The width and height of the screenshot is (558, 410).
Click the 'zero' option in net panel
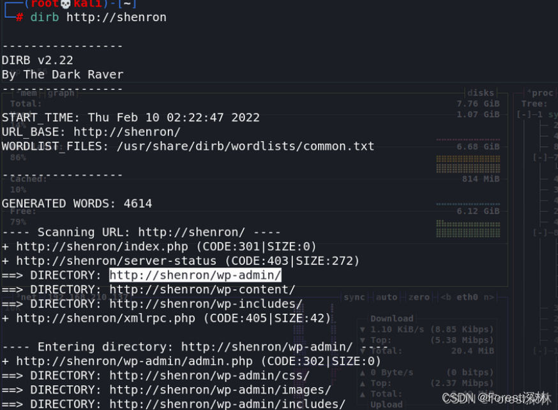tap(419, 297)
